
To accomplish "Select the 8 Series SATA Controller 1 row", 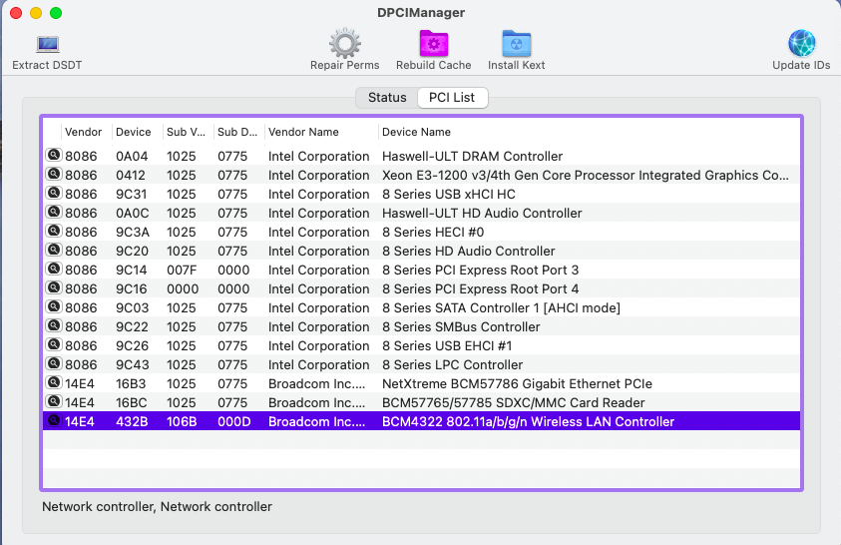I will pos(501,307).
